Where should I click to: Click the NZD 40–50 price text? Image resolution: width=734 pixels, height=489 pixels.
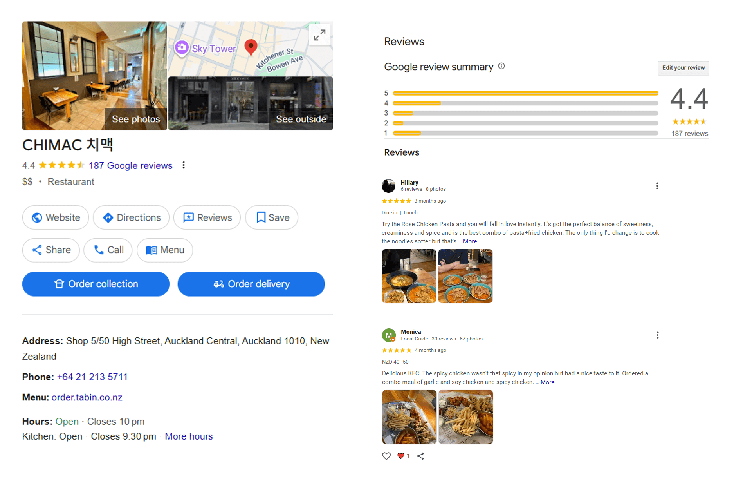pyautogui.click(x=395, y=362)
